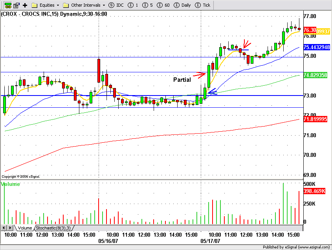
Task: Select the IDC symbol button
Action: click(116, 5)
